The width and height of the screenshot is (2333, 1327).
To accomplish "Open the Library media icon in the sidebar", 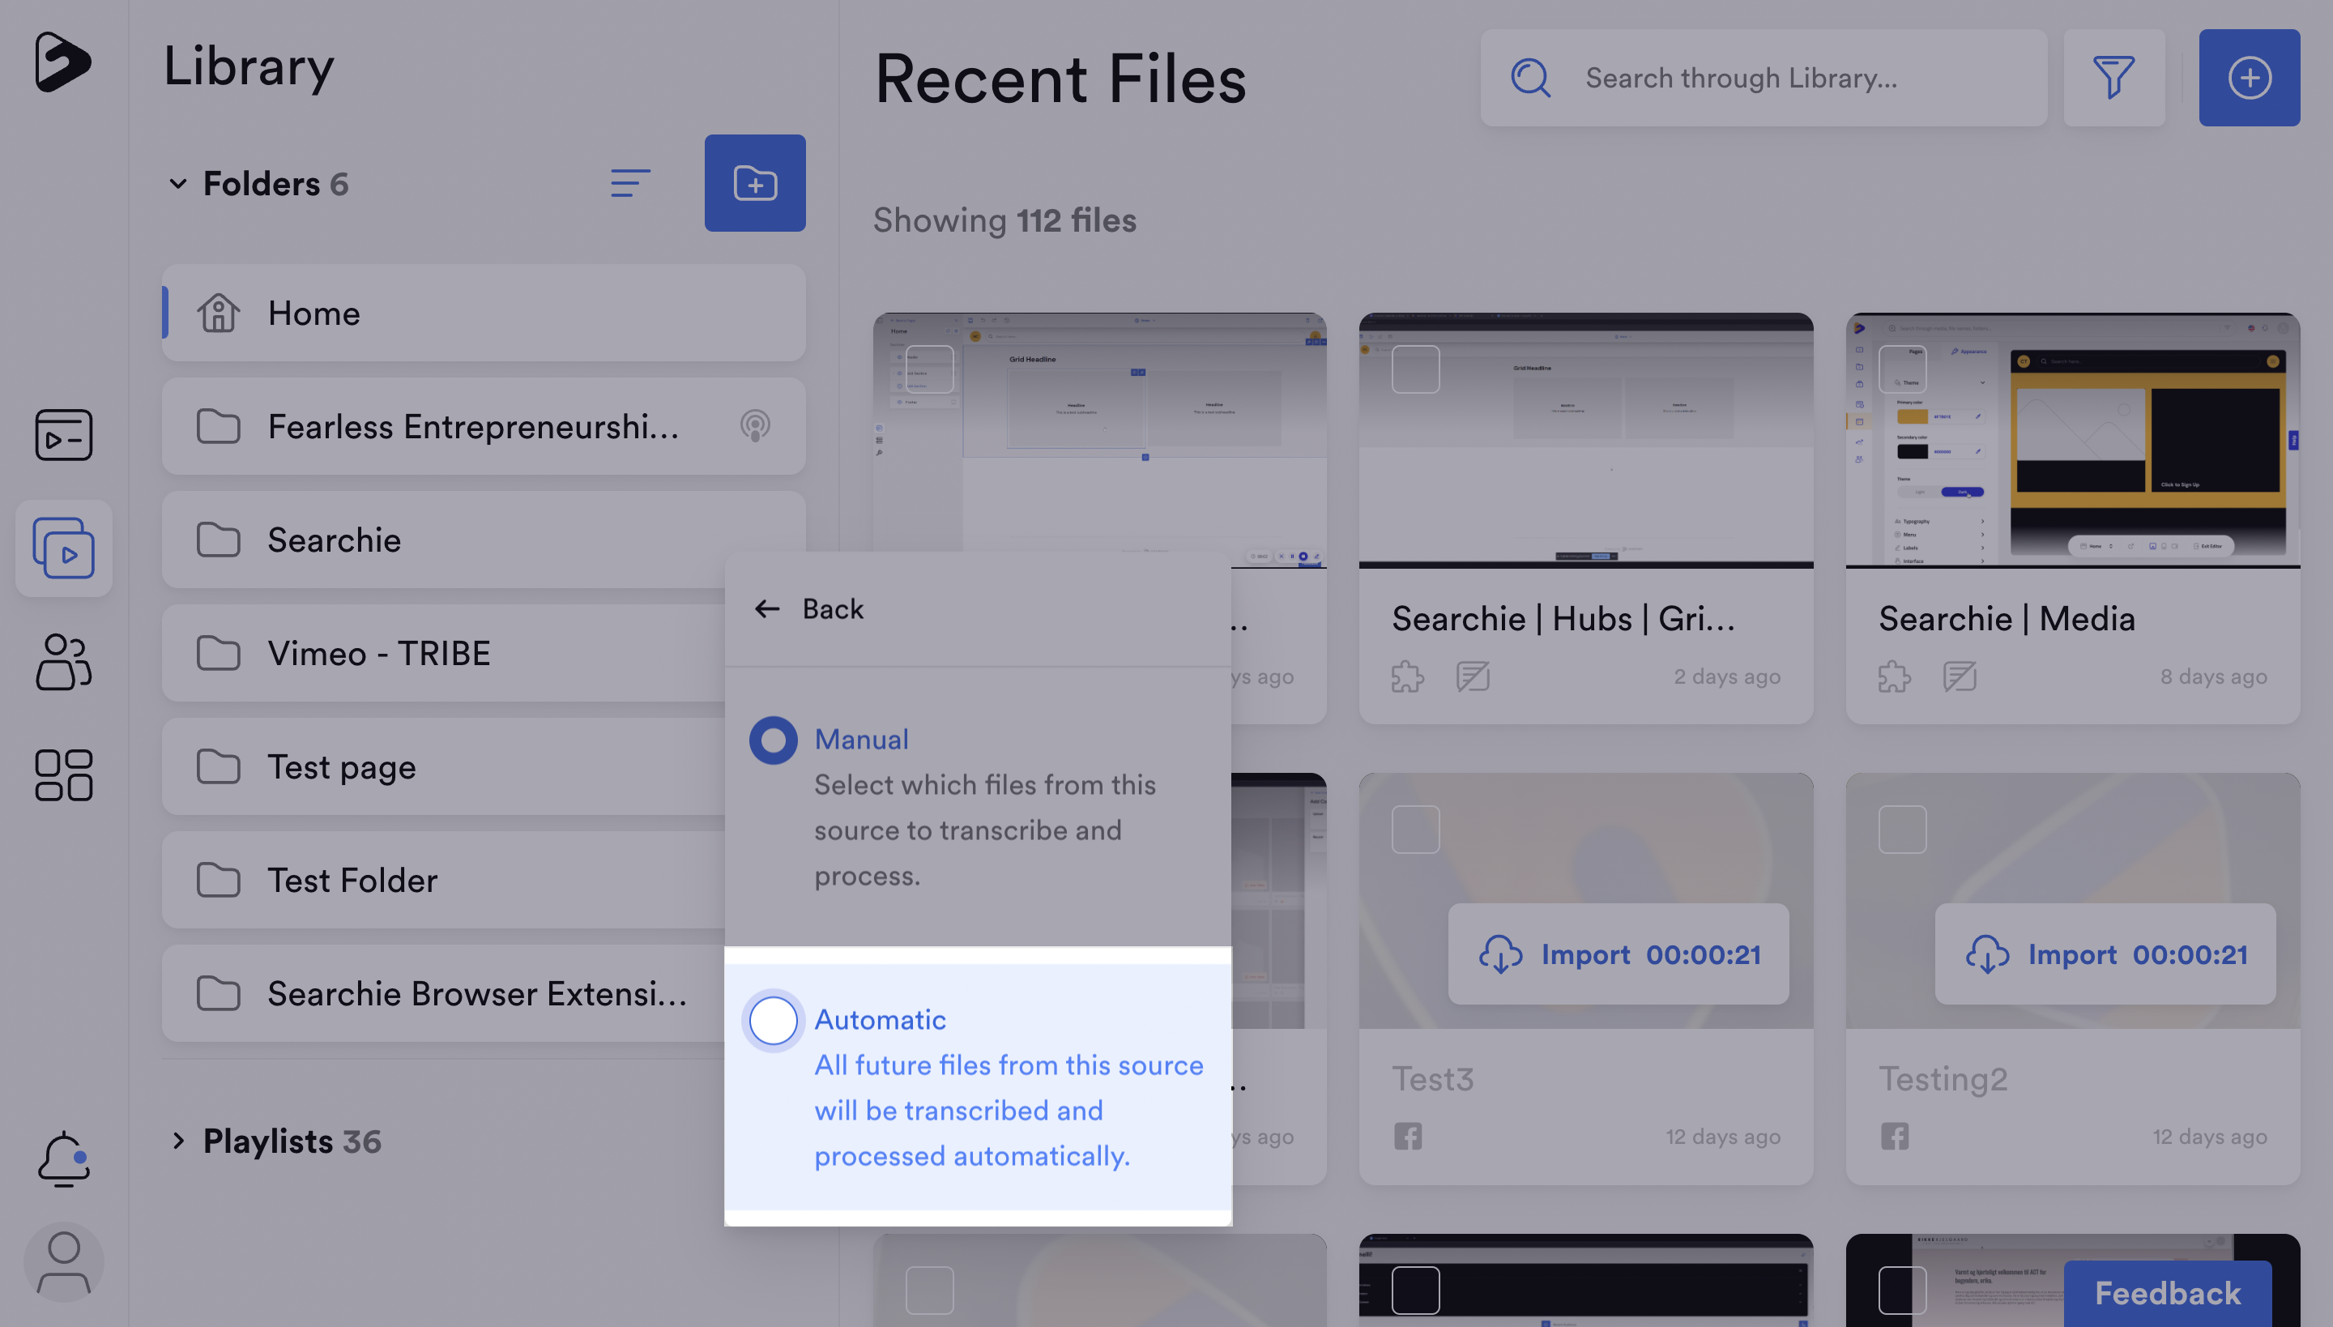I will click(63, 548).
